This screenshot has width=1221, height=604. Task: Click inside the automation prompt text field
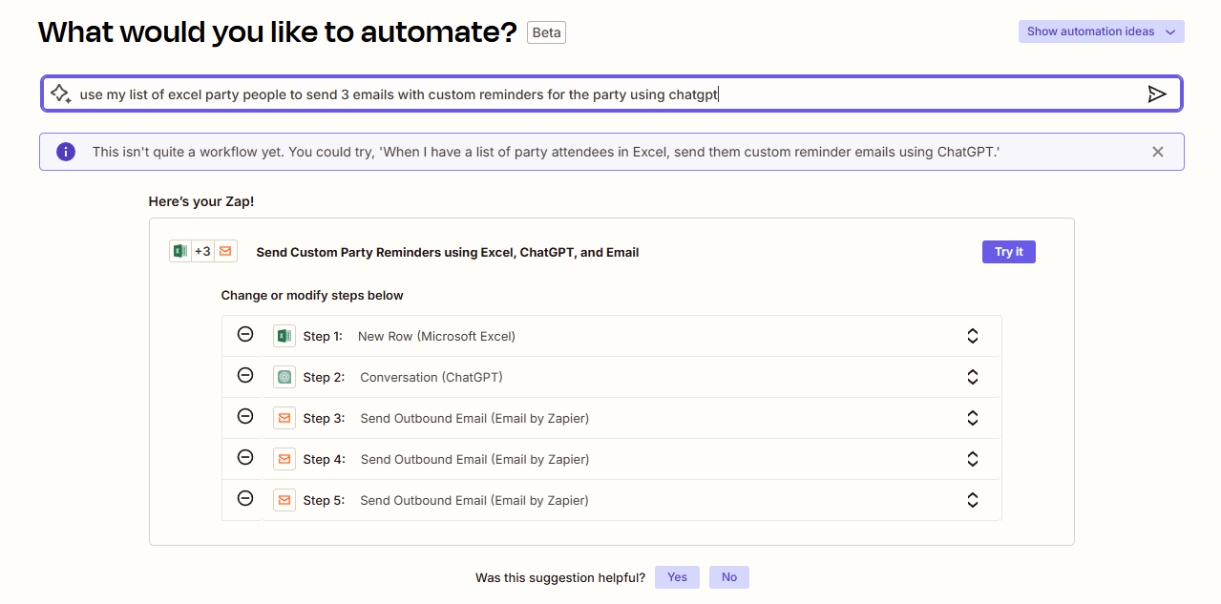click(x=611, y=94)
